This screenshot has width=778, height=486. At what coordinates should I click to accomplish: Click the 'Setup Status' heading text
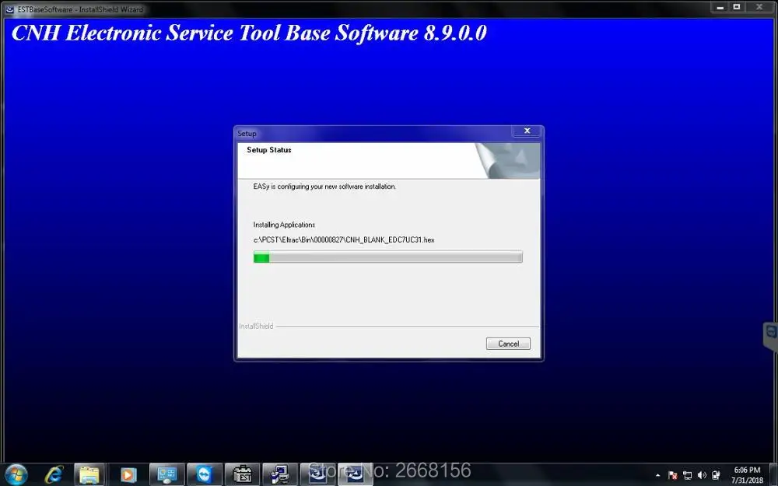[x=269, y=150]
